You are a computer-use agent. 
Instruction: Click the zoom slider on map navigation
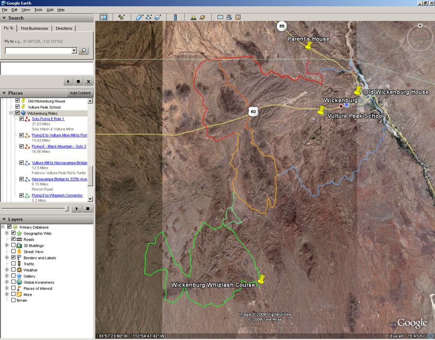(x=420, y=105)
